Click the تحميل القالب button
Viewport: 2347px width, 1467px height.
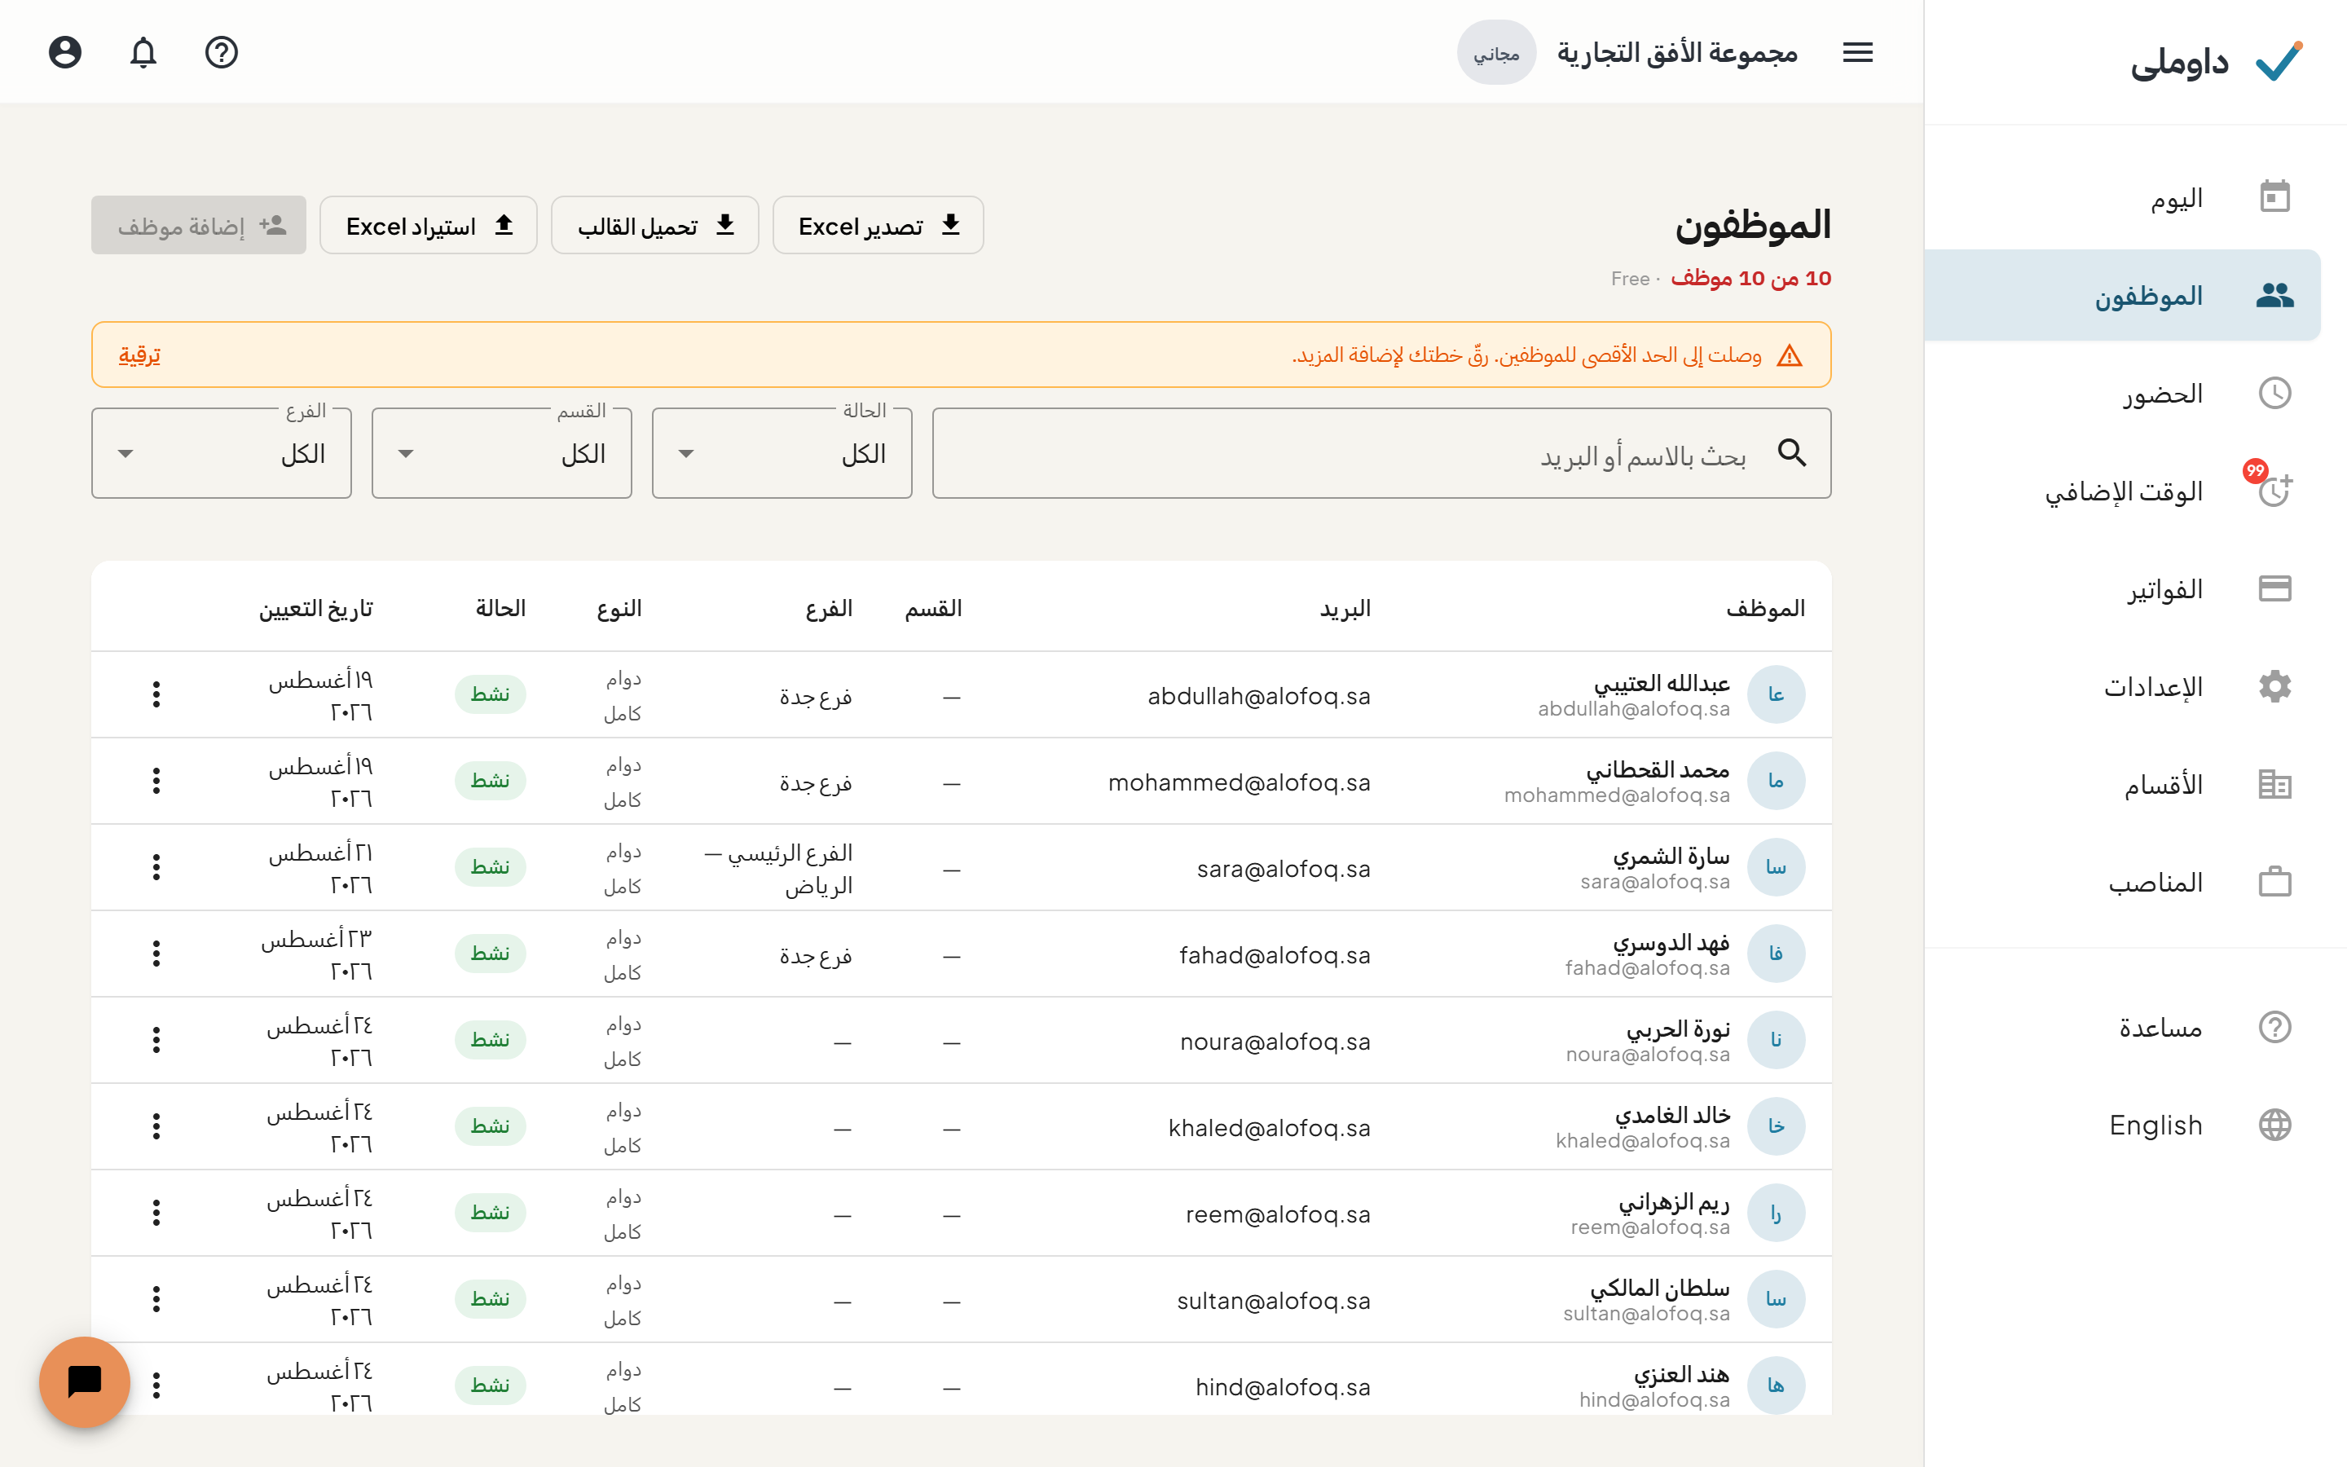(x=654, y=225)
